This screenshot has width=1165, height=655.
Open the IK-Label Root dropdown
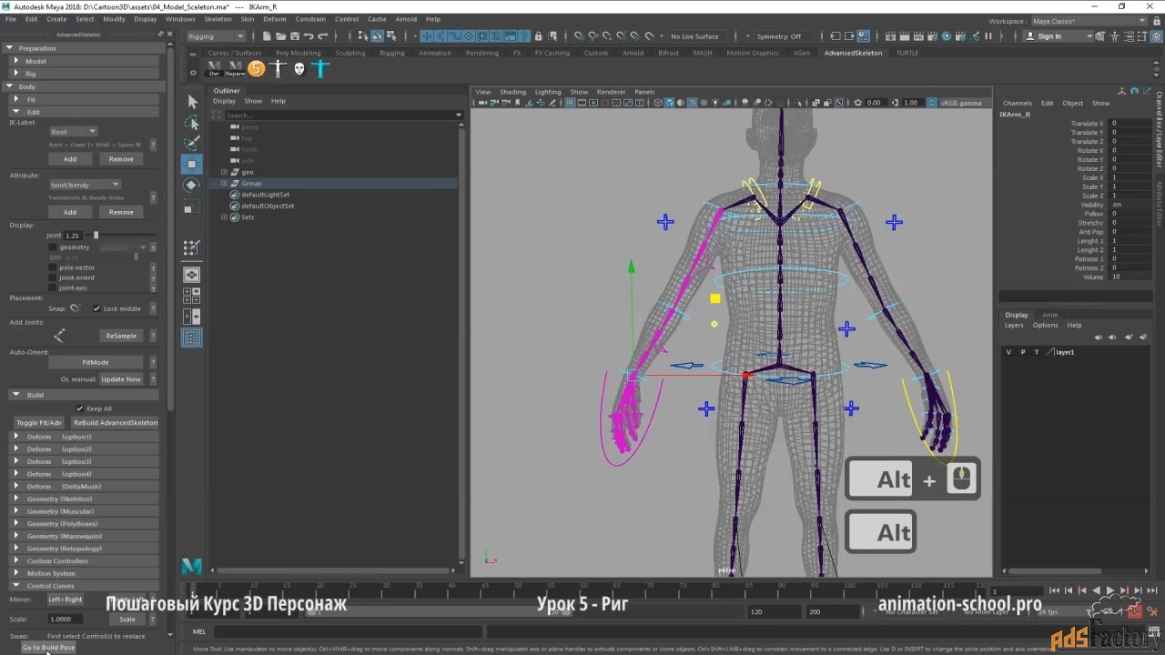73,132
